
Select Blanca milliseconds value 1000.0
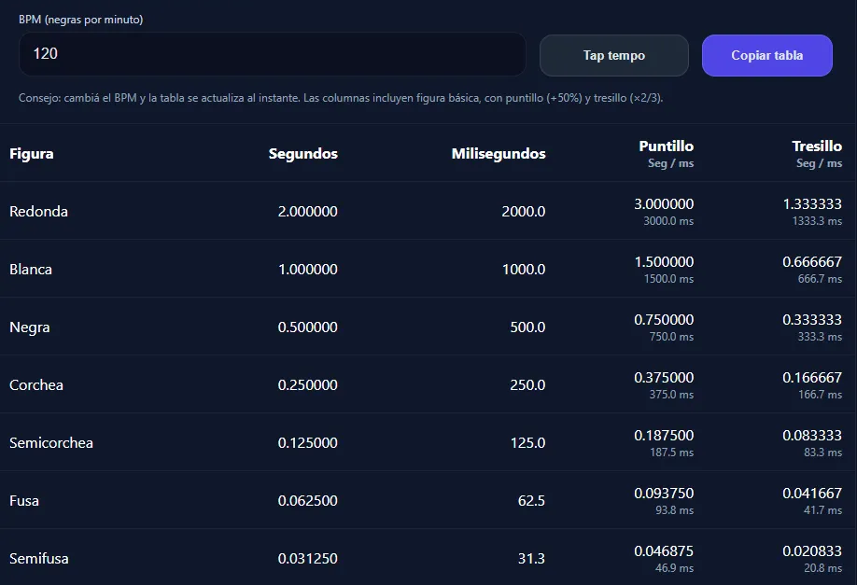[524, 270]
